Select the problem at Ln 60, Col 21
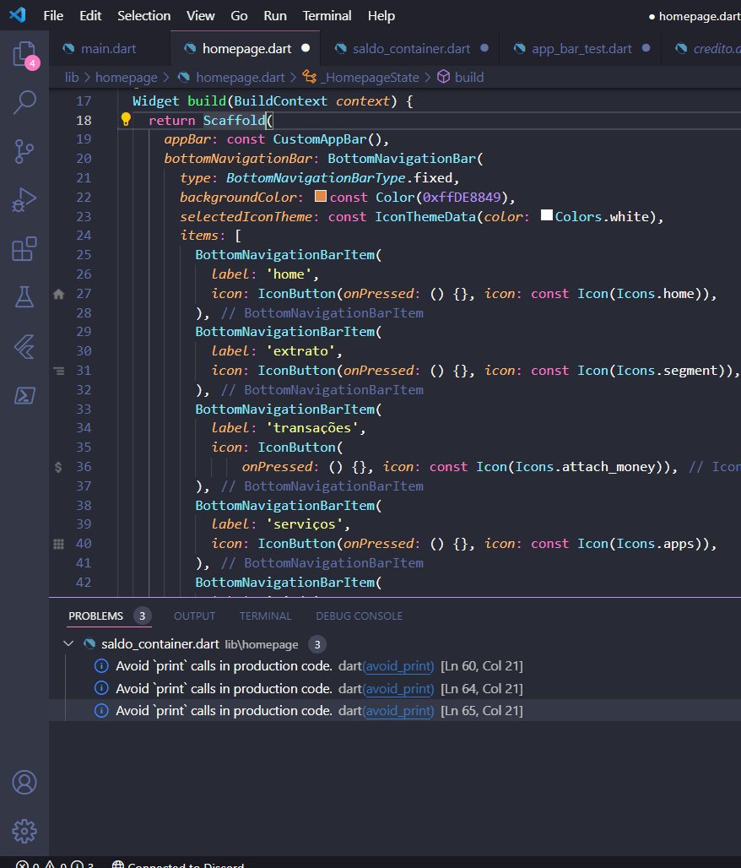This screenshot has width=741, height=868. pos(395,666)
